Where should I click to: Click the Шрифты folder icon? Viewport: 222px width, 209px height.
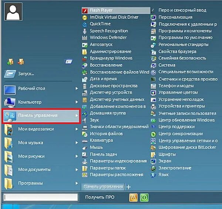coord(153,155)
